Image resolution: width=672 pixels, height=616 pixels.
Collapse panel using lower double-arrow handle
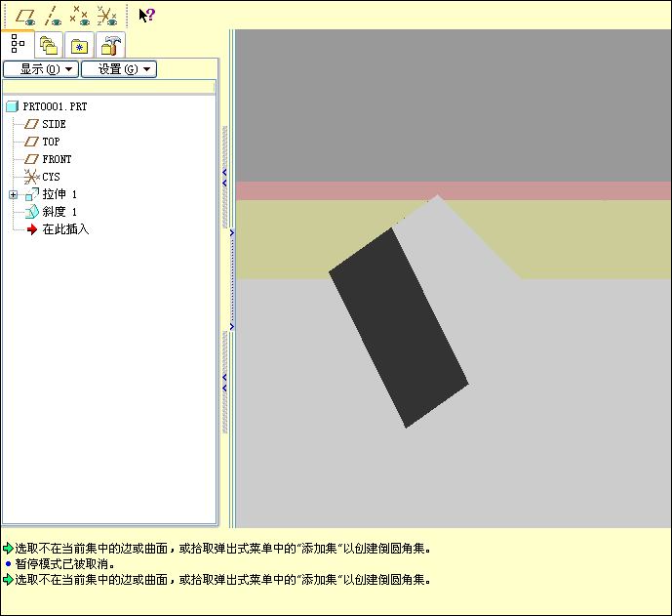(224, 383)
